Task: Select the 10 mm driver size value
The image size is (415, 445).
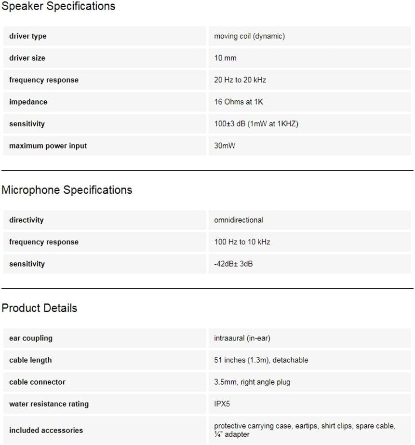Action: click(225, 58)
